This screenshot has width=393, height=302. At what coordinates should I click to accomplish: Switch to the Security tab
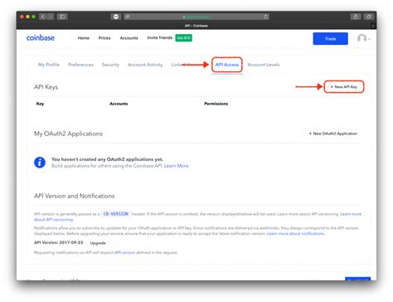110,65
